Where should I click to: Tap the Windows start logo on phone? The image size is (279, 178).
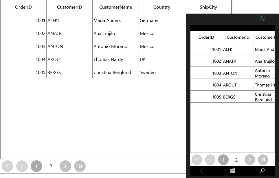232,171
